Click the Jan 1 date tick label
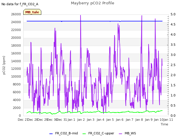The height and width of the screenshot is (139, 186). [71, 120]
